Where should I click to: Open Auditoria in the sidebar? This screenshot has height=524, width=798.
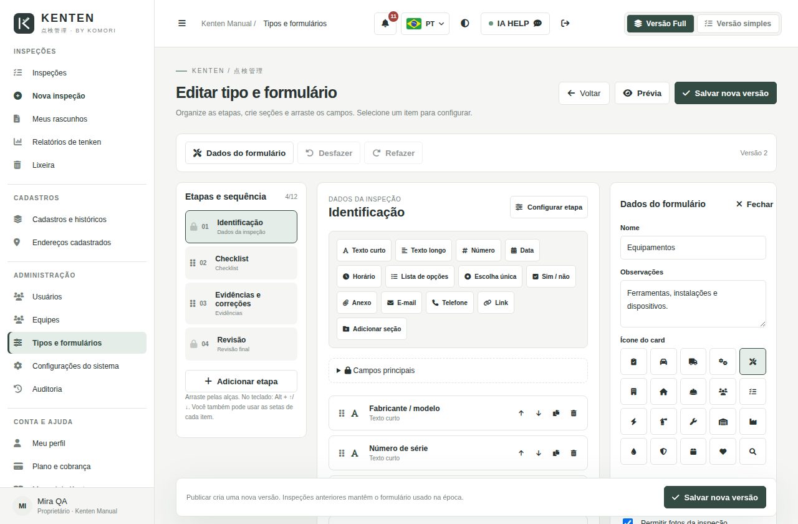pyautogui.click(x=77, y=389)
